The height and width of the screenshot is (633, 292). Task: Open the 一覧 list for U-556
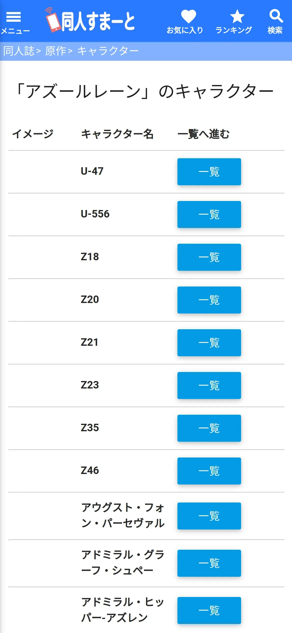pyautogui.click(x=209, y=214)
